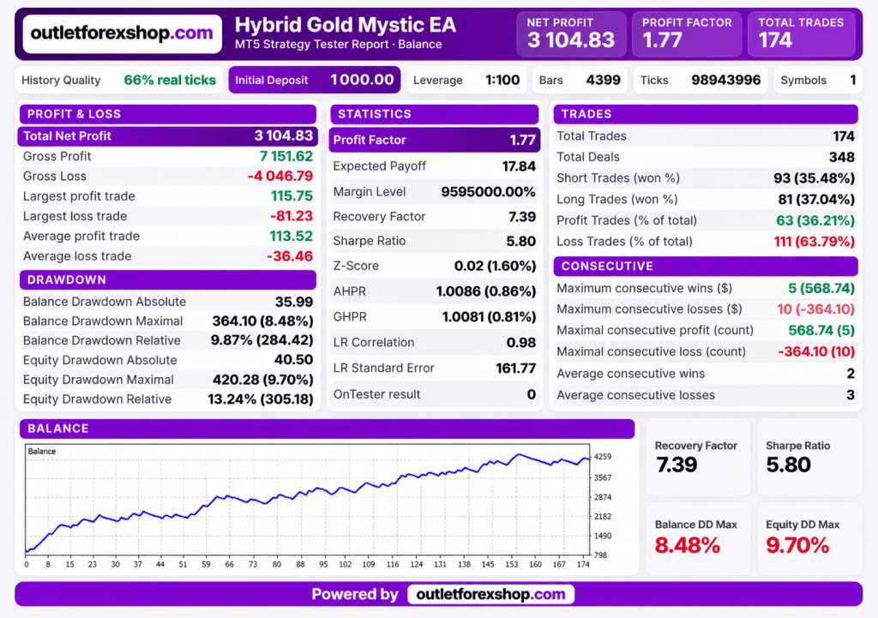Click Maximum consecutive wins ($) row
The image size is (878, 618).
tap(706, 288)
